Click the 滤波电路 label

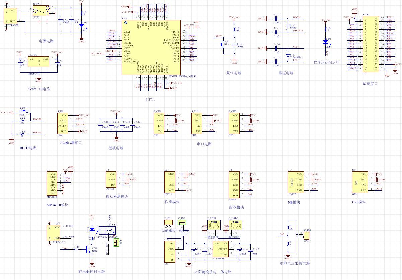(116, 148)
